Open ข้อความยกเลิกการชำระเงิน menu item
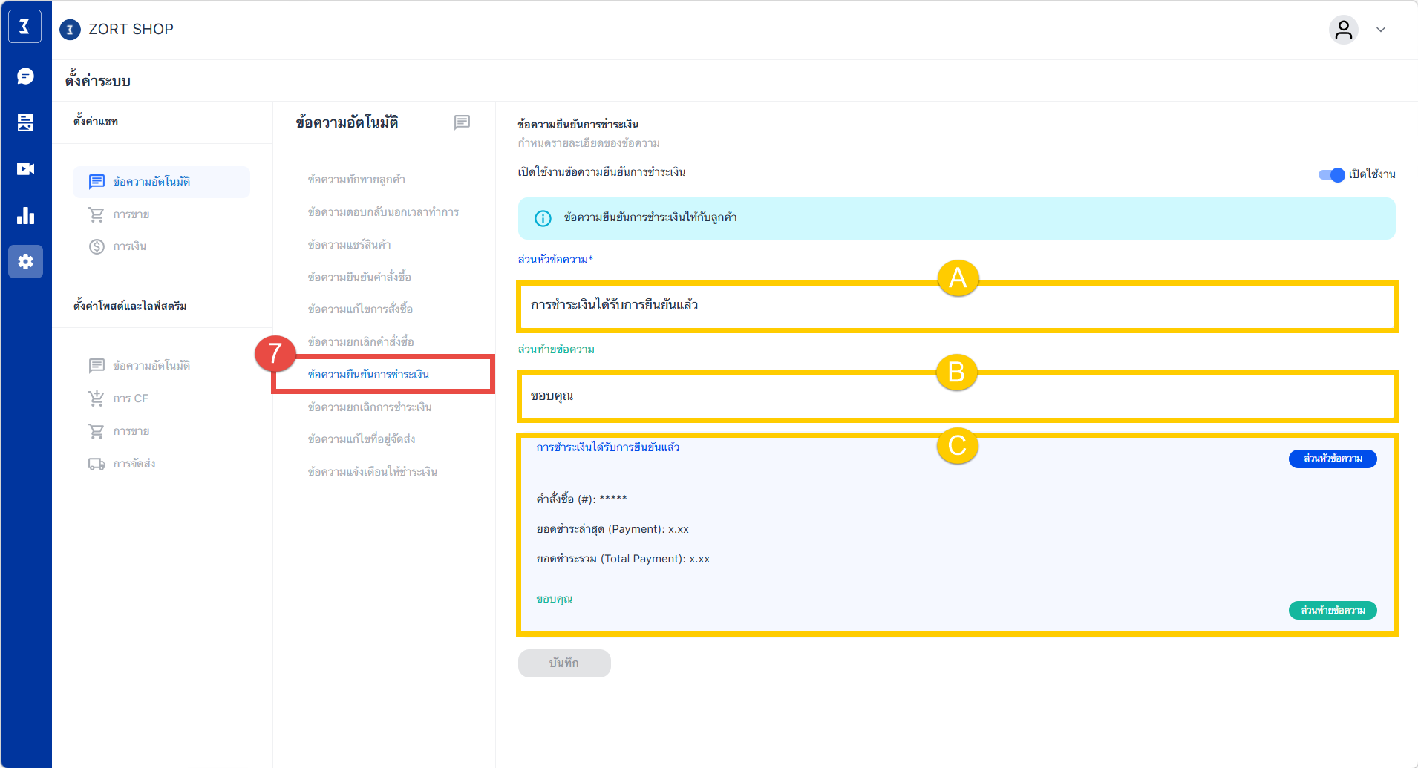This screenshot has width=1418, height=768. pyautogui.click(x=370, y=407)
